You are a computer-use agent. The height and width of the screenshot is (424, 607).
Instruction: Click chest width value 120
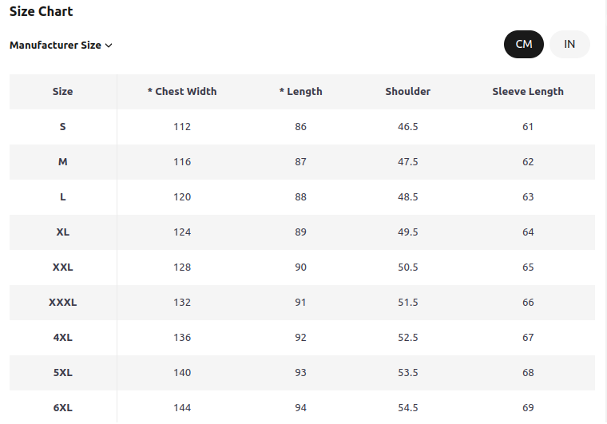182,197
